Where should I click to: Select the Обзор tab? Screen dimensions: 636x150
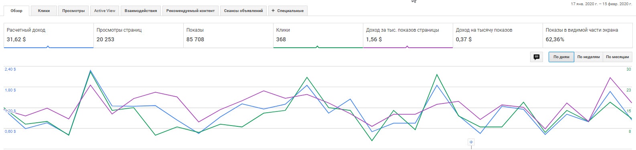16,11
